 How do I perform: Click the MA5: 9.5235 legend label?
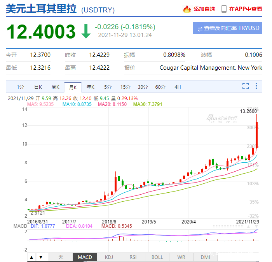[40, 104]
